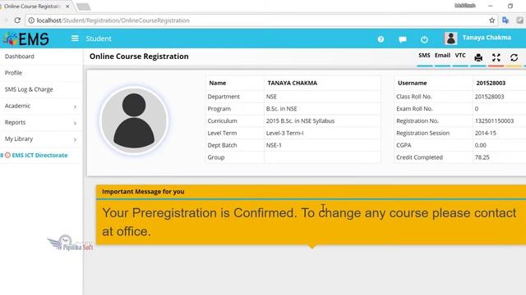Open EMS ICT Directorate link
526x295 pixels.
[x=39, y=155]
